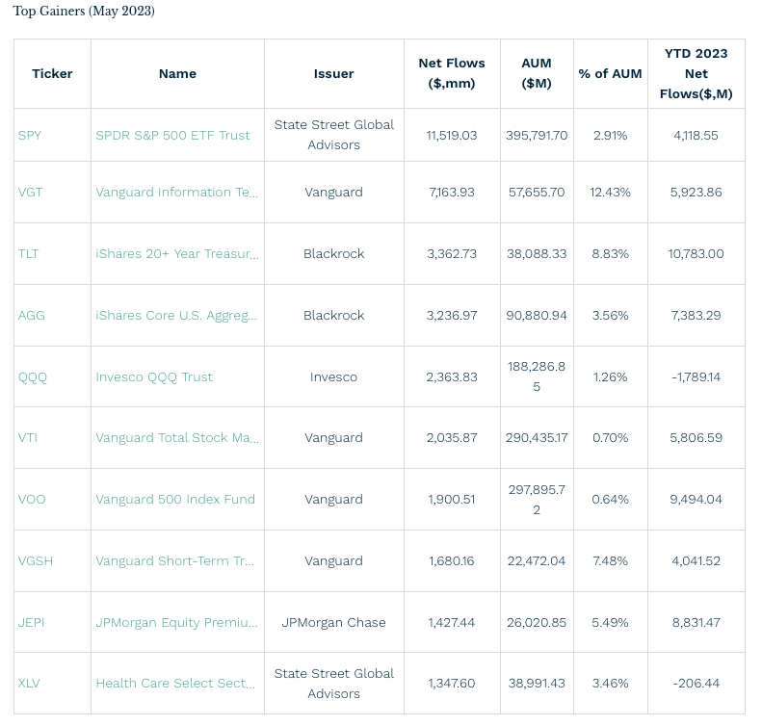Click XLV net flows value 1,347.60
Screen dimensions: 762x726
point(452,684)
